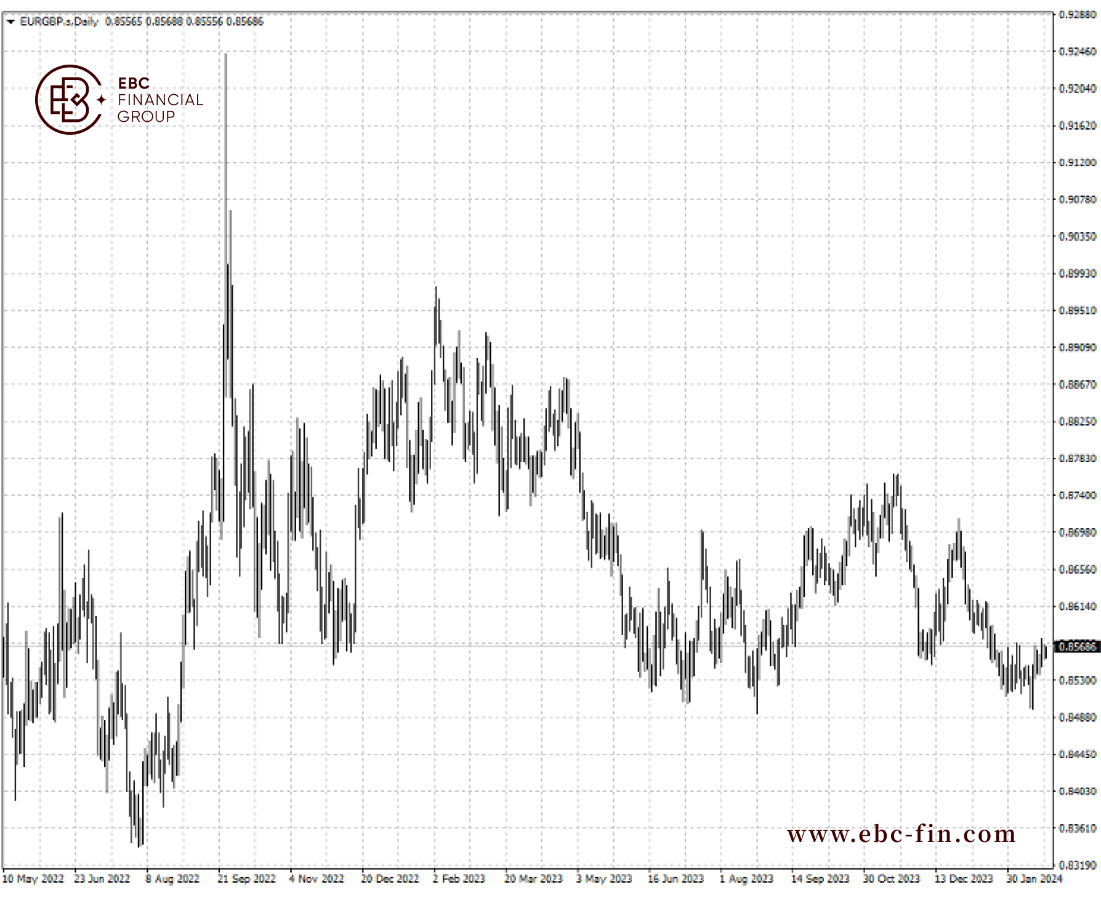Click the 0.83190 price scale label
This screenshot has height=901, width=1101.
point(1078,865)
